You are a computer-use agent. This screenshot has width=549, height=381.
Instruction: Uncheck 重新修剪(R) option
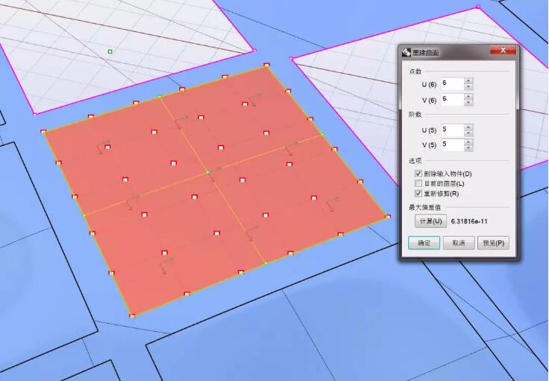coord(418,193)
